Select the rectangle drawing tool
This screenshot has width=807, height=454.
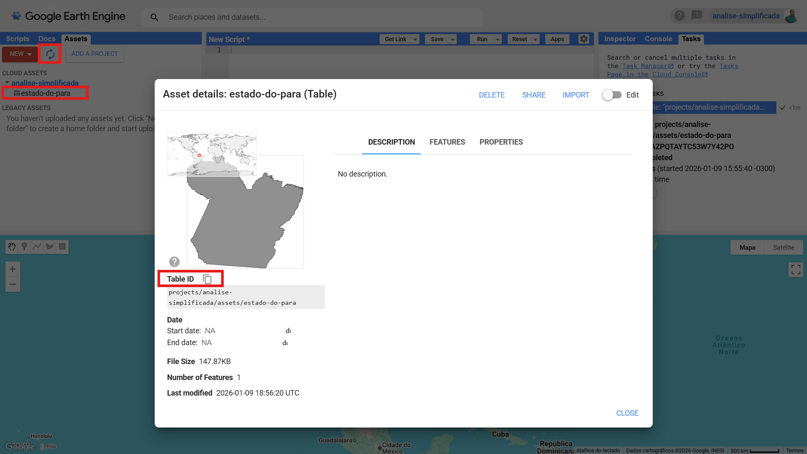pyautogui.click(x=62, y=247)
